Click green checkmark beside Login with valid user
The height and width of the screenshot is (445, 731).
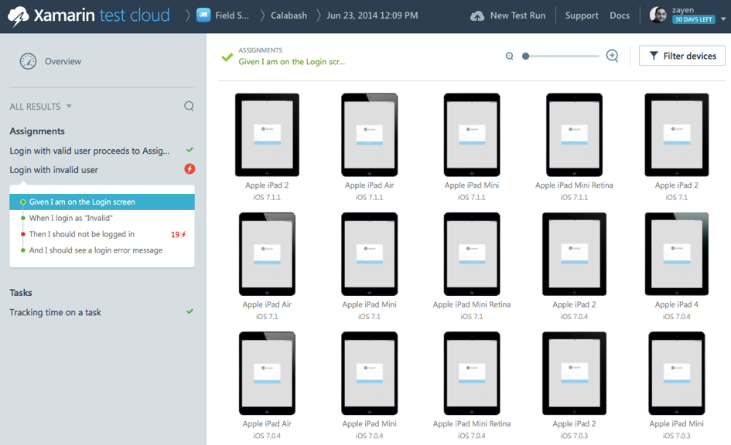(x=190, y=150)
